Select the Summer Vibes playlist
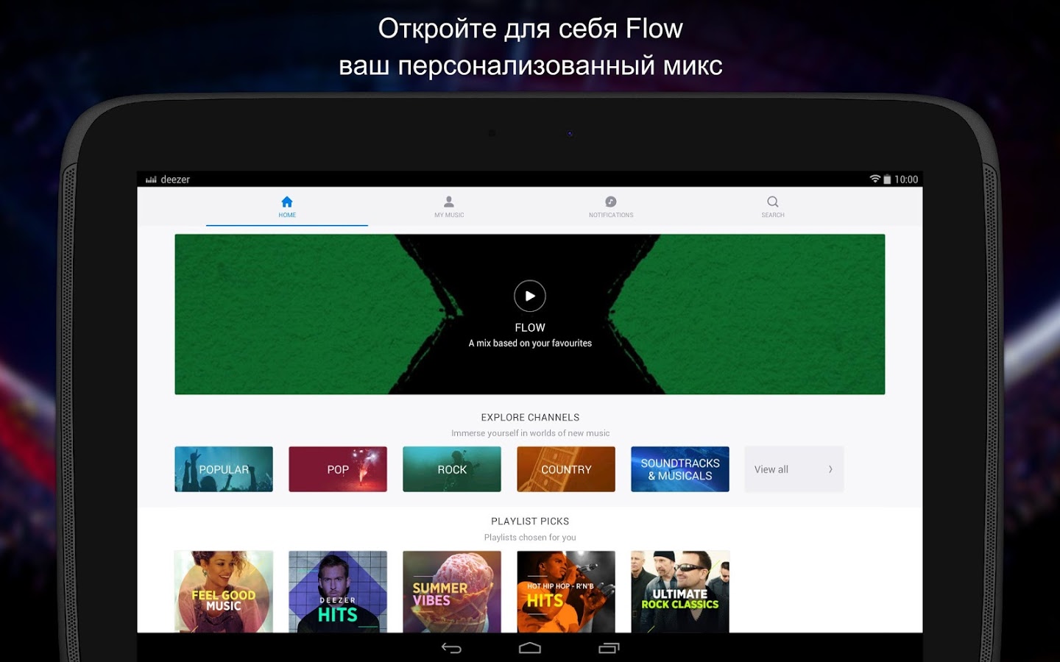Image resolution: width=1060 pixels, height=662 pixels. click(452, 591)
